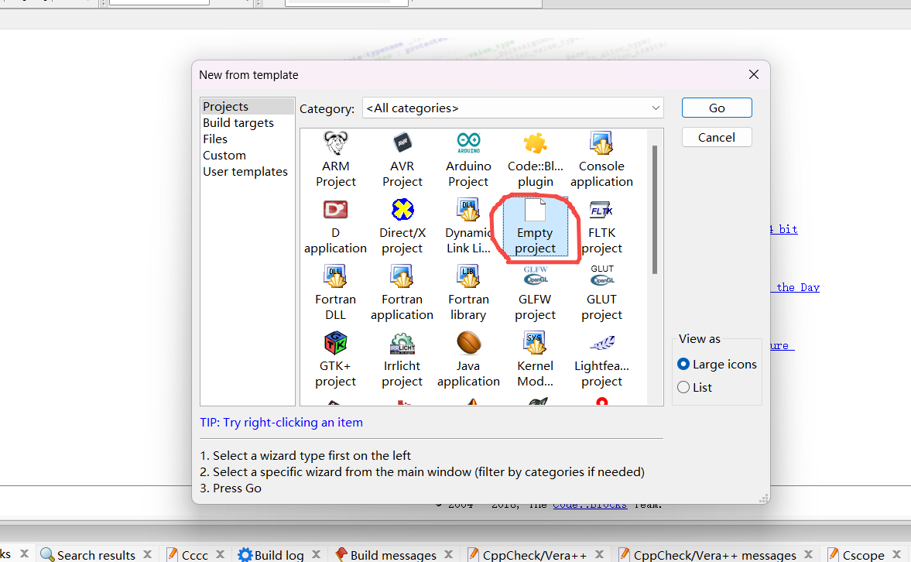
Task: Pick the Console application template
Action: [601, 159]
